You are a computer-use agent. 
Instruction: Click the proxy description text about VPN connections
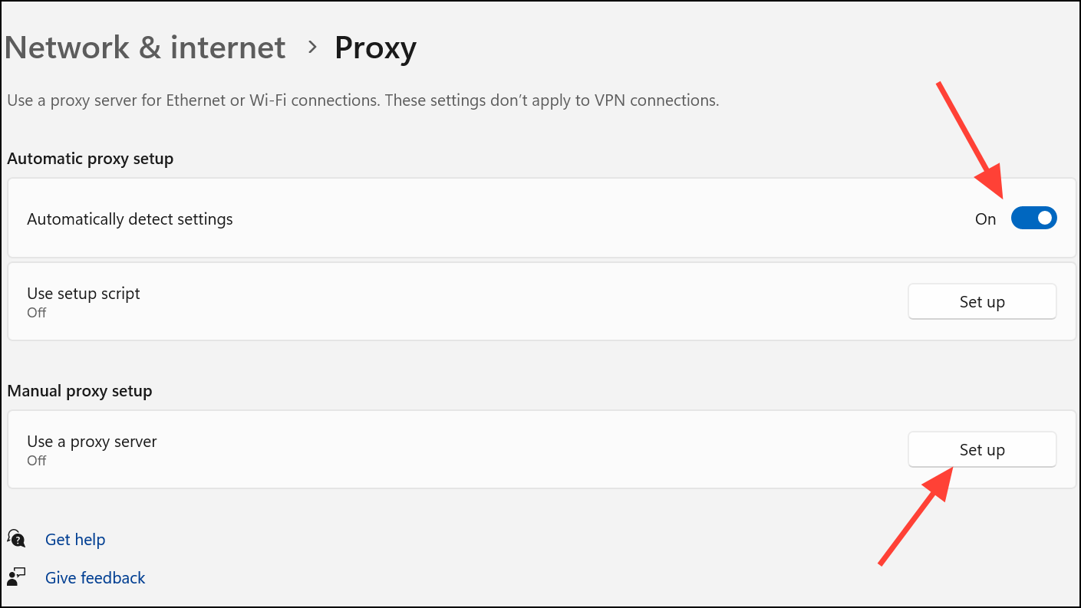point(363,100)
